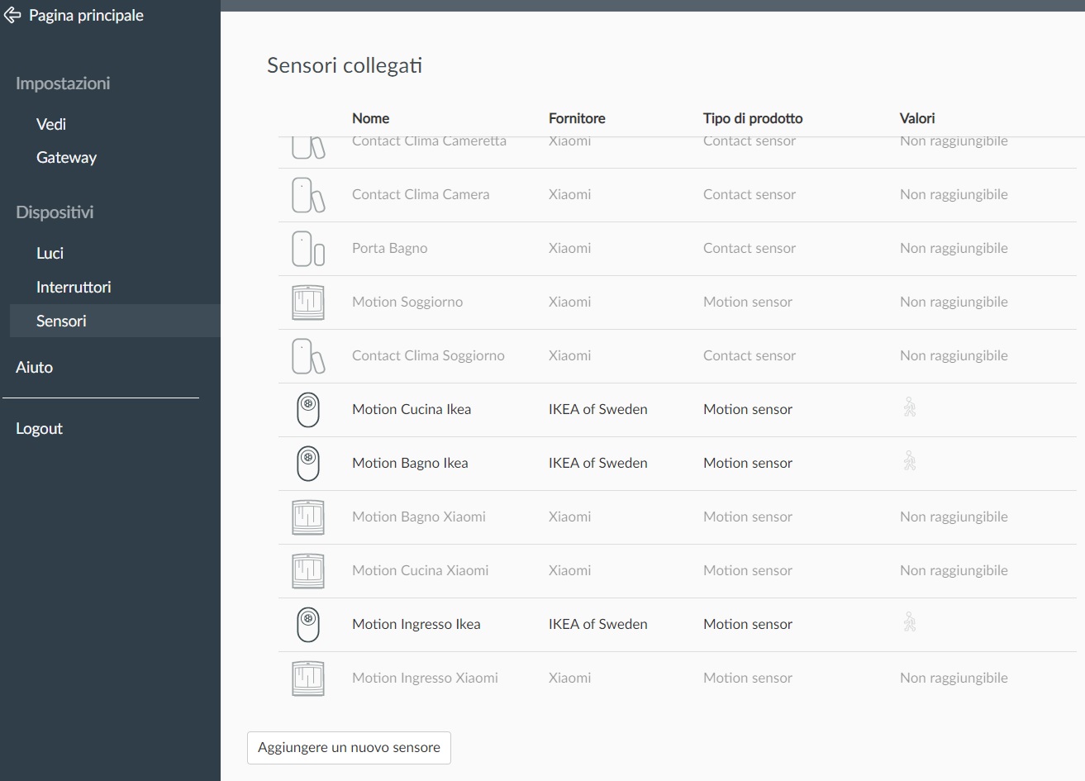Select the Motion Ingresso Xiaomi row

point(425,677)
